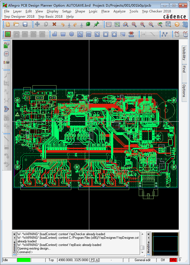Click the A button in status bar
The image size is (190, 265).
tap(97, 260)
